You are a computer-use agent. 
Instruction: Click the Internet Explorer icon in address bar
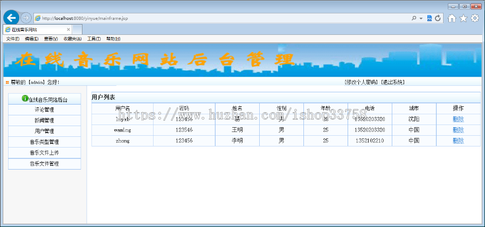[x=37, y=18]
